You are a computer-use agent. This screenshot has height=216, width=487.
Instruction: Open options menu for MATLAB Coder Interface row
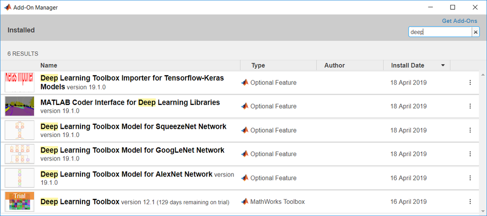pyautogui.click(x=470, y=106)
